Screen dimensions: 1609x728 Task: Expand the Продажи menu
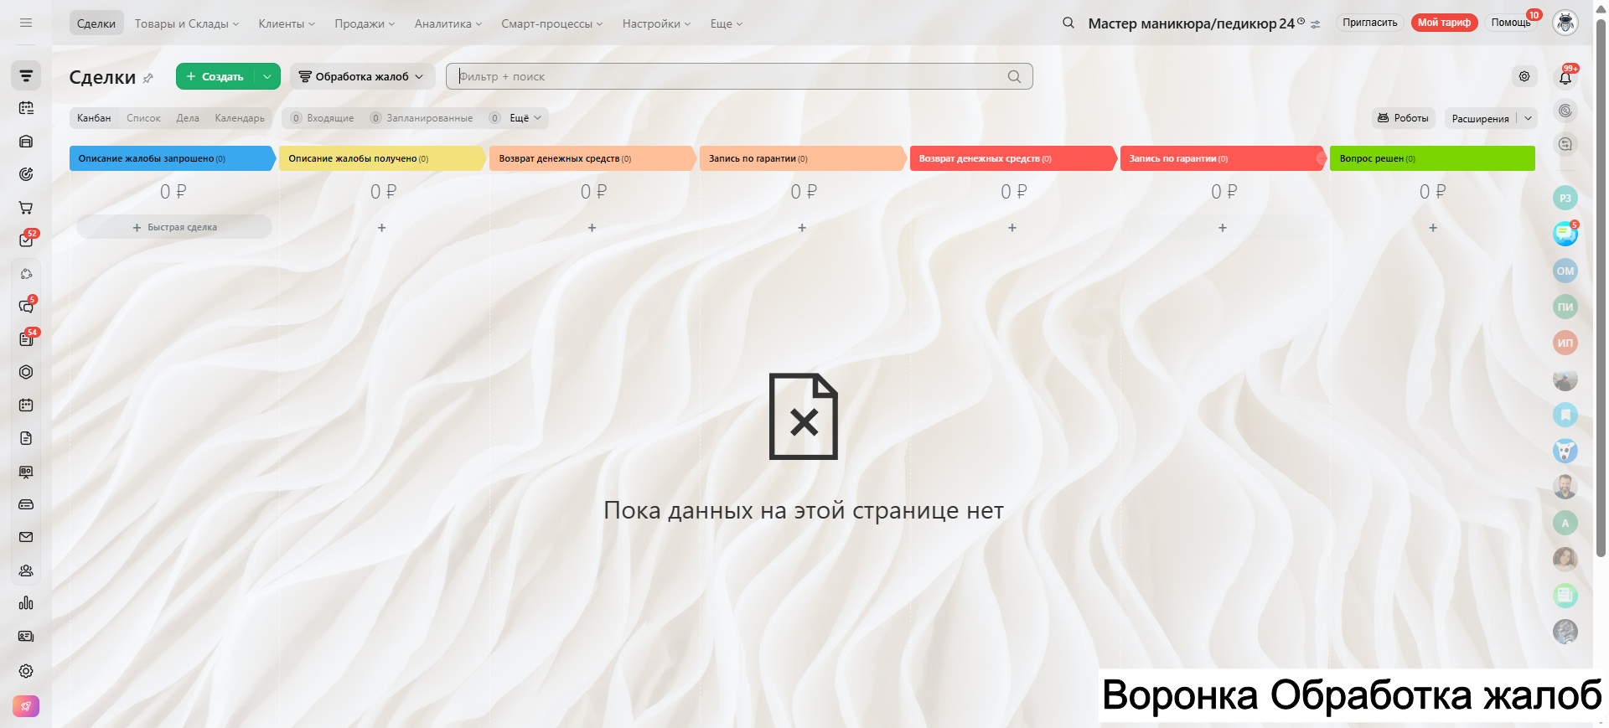coord(365,23)
